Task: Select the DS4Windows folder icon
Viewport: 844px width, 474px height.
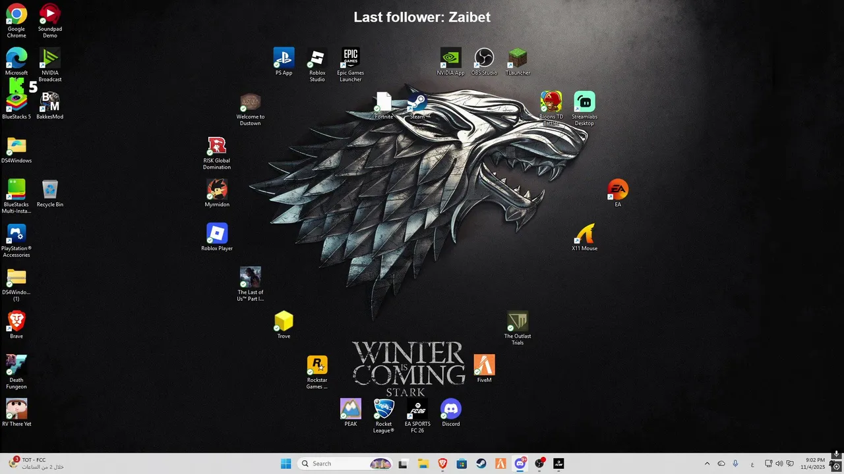Action: 16,149
